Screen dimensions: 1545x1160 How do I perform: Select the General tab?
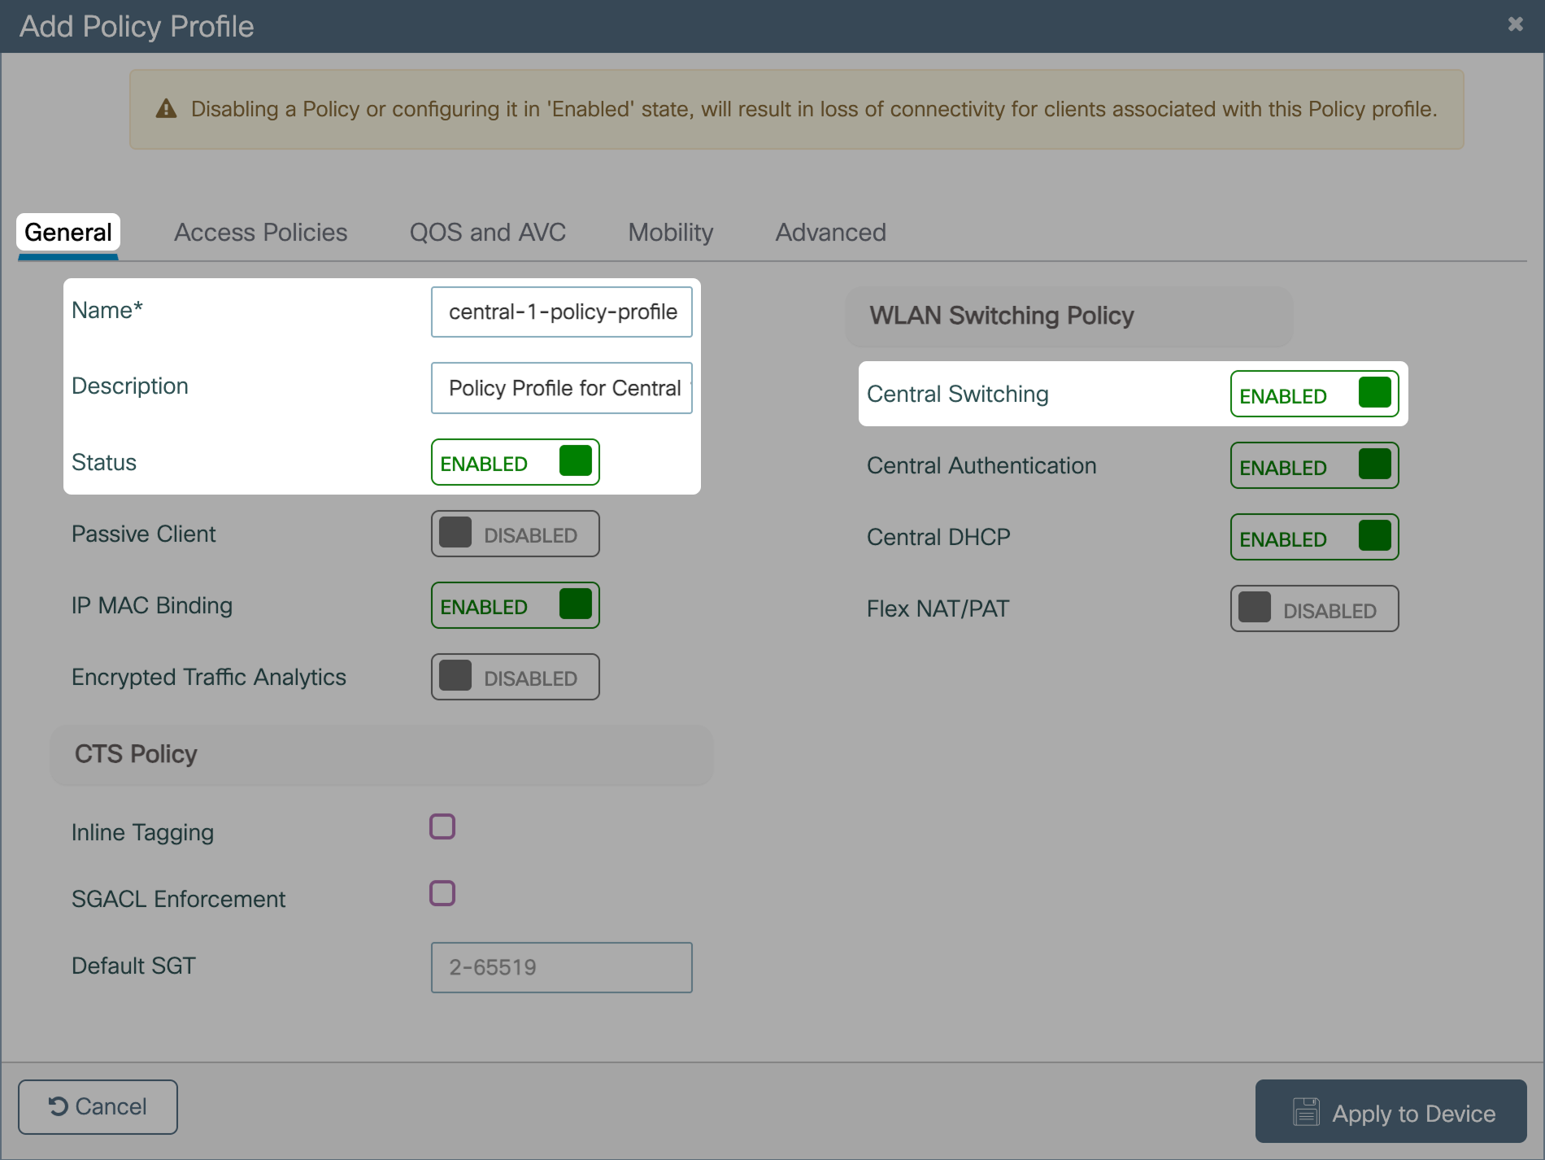tap(68, 233)
